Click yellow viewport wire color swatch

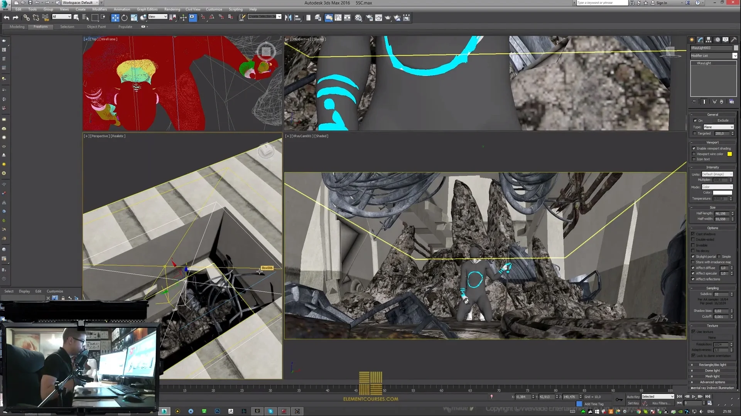pos(729,154)
